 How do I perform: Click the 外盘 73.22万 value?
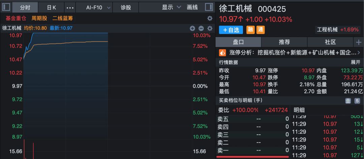pyautogui.click(x=353, y=77)
